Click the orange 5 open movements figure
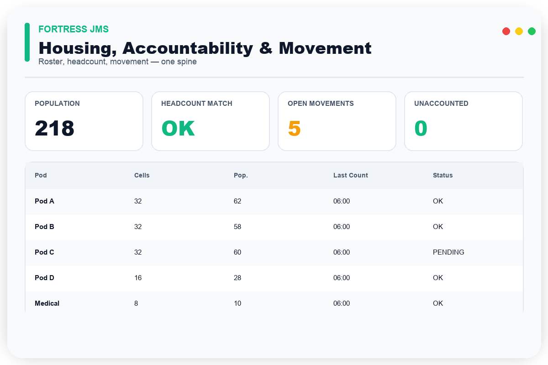Screen dimensions: 548x365 coord(294,129)
